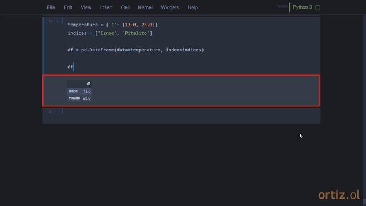Open the View menu
Viewport: 366px width, 206px height.
[x=86, y=7]
